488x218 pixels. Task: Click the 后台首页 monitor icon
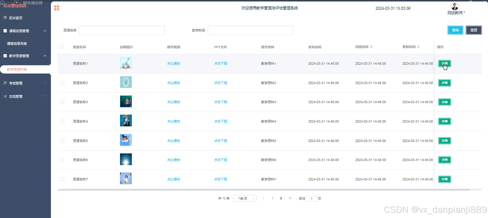5,18
